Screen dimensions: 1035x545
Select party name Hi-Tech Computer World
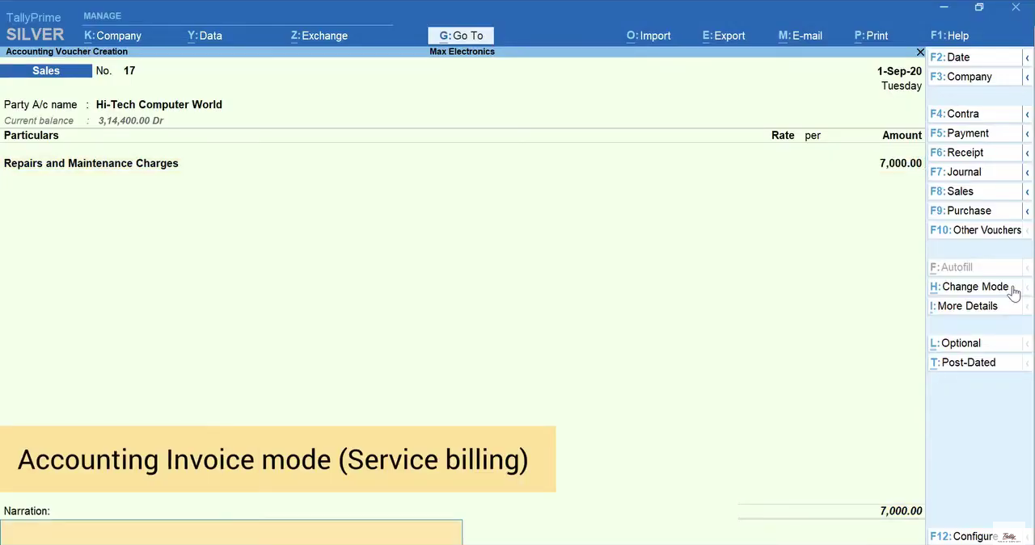click(158, 104)
